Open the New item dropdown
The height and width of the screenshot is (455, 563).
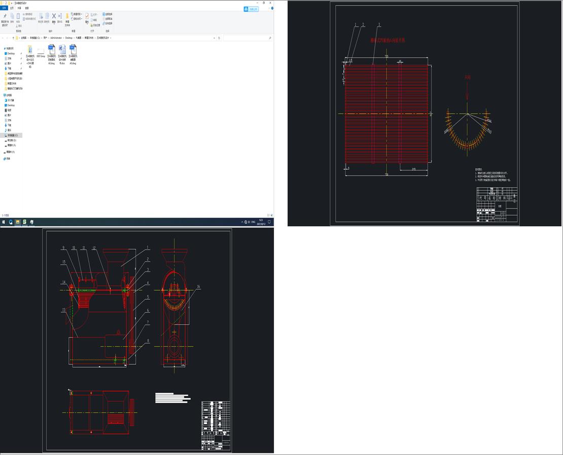point(77,14)
